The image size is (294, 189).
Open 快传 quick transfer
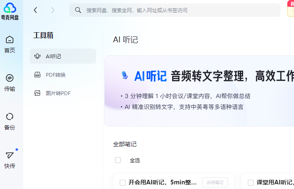click(x=10, y=160)
